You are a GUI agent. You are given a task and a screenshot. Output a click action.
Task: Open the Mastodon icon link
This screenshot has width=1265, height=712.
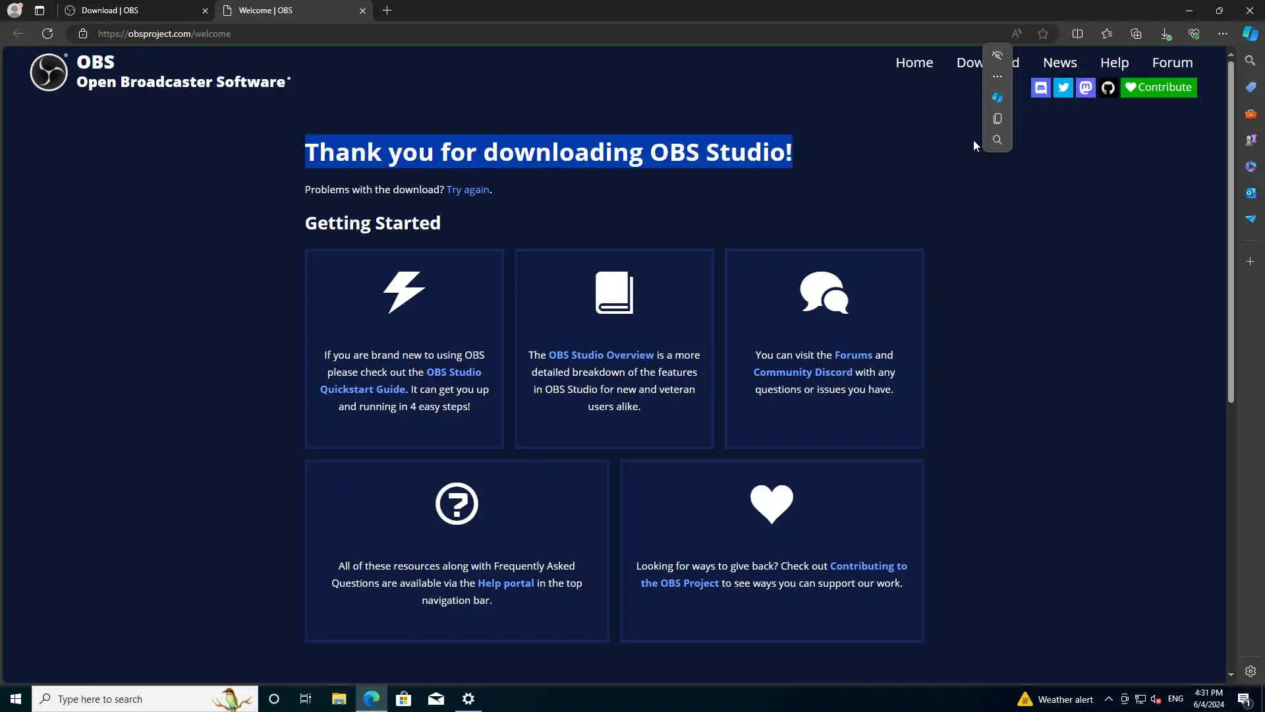click(1085, 88)
